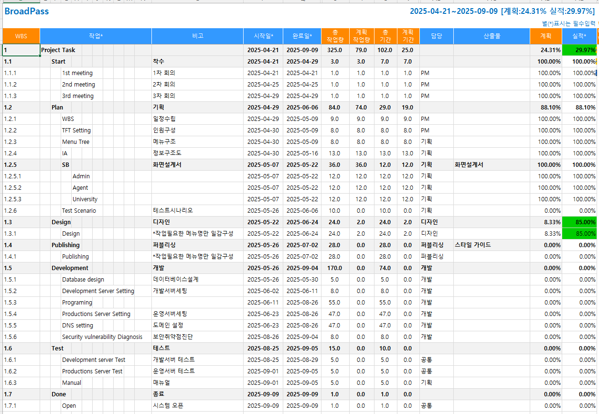Click the 1st meeting task cell
Image resolution: width=599 pixels, height=414 pixels.
(77, 73)
